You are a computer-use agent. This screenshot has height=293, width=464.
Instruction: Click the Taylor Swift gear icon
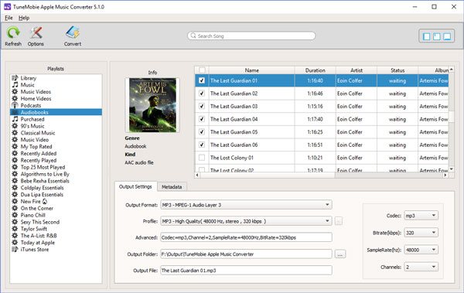pos(15,229)
